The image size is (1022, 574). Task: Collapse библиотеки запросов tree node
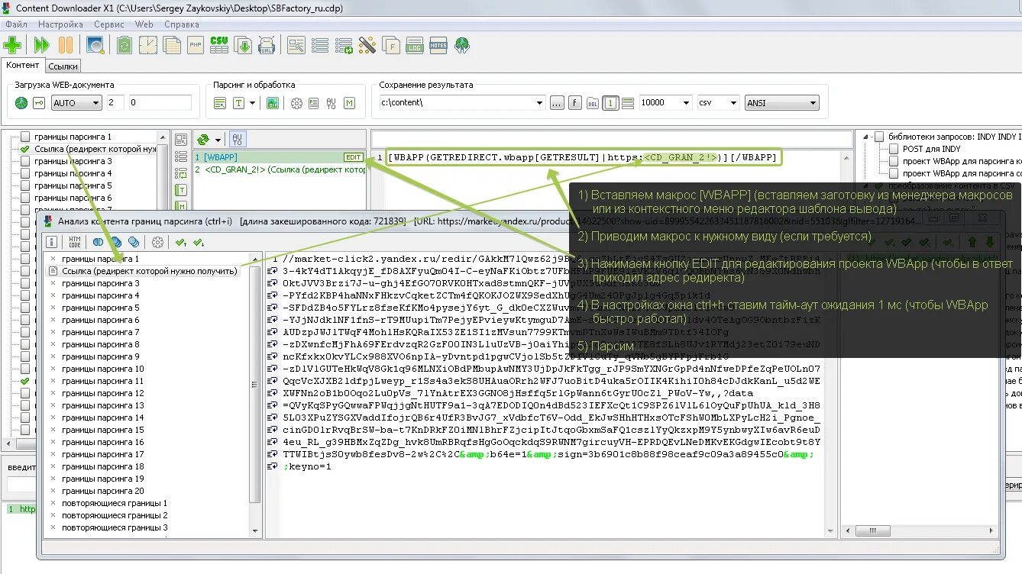click(x=866, y=137)
